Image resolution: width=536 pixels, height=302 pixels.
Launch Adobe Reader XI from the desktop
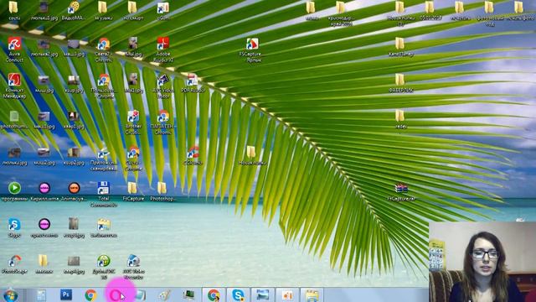[163, 49]
